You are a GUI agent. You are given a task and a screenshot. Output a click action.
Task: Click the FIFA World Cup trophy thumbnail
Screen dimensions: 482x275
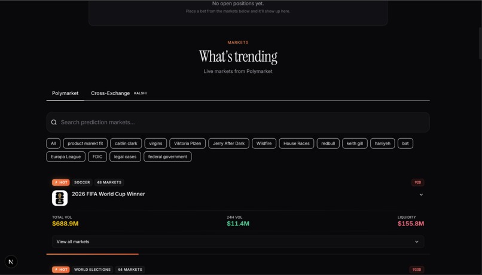(60, 198)
